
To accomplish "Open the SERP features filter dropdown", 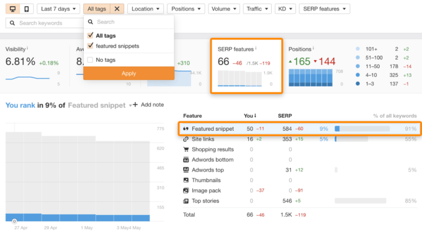I will pyautogui.click(x=325, y=9).
